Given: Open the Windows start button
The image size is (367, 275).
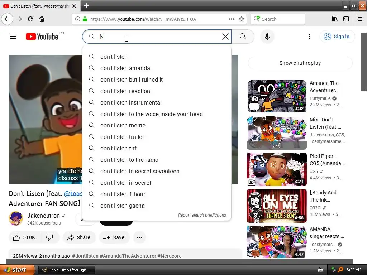Looking at the screenshot, I should [x=17, y=270].
